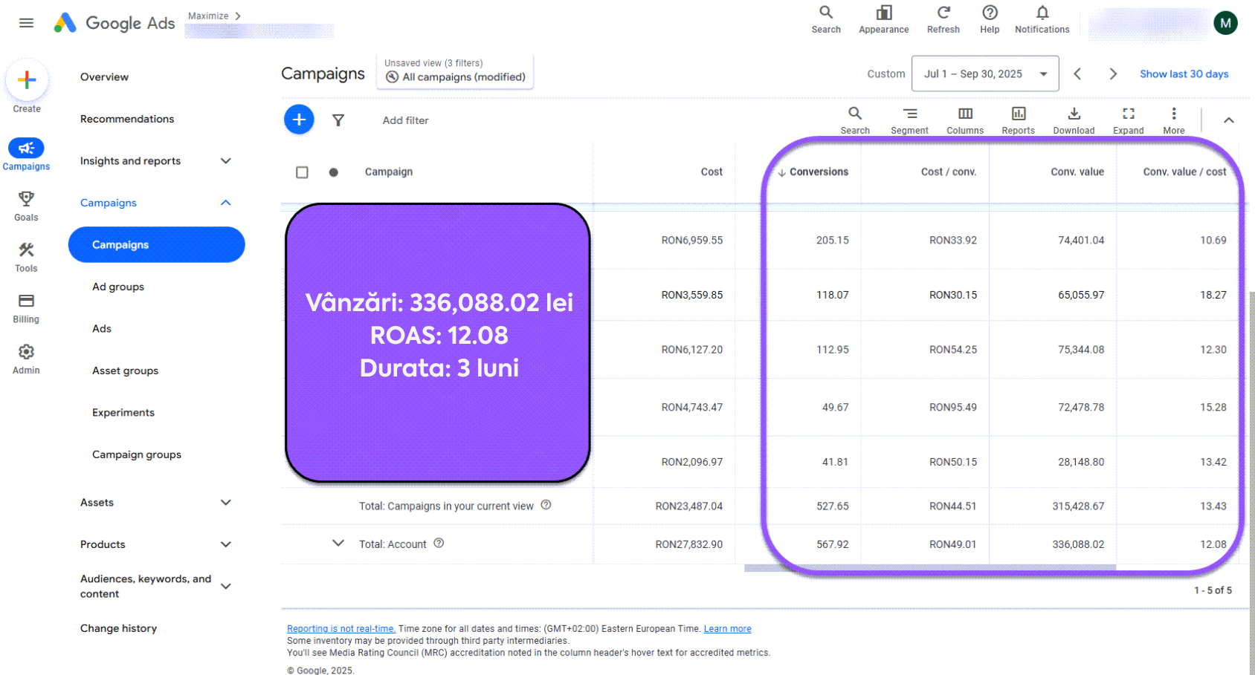1255x675 pixels.
Task: Click the blue plus button to create a campaign
Action: (x=298, y=120)
